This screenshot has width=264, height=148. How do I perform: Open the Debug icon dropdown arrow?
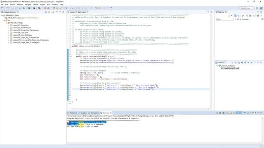click(x=26, y=8)
